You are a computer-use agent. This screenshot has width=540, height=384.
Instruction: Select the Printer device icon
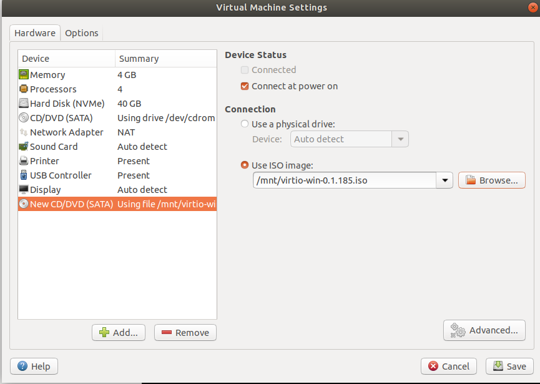(24, 161)
